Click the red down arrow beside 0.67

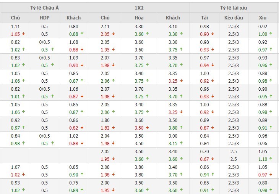click(213, 159)
